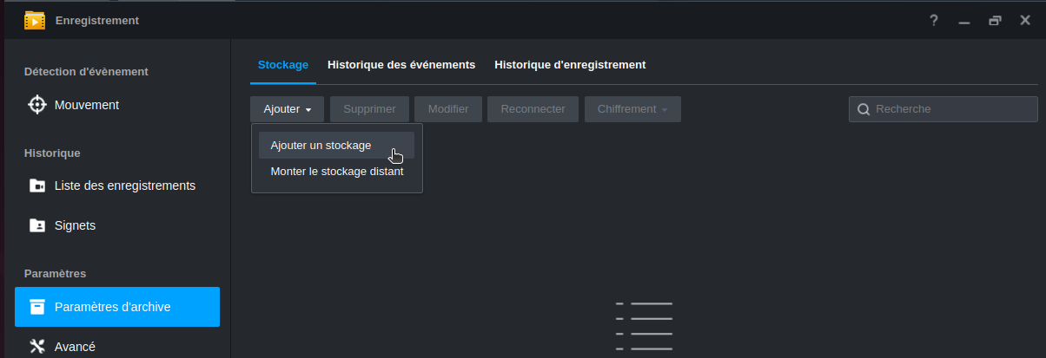The image size is (1046, 358).
Task: Close the Enregistrement window
Action: coord(1025,21)
